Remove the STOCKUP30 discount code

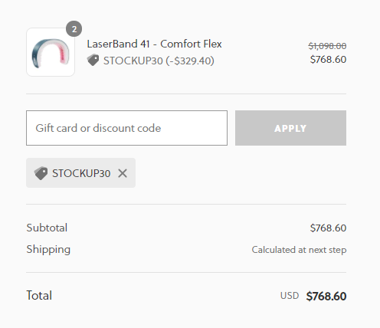[123, 173]
